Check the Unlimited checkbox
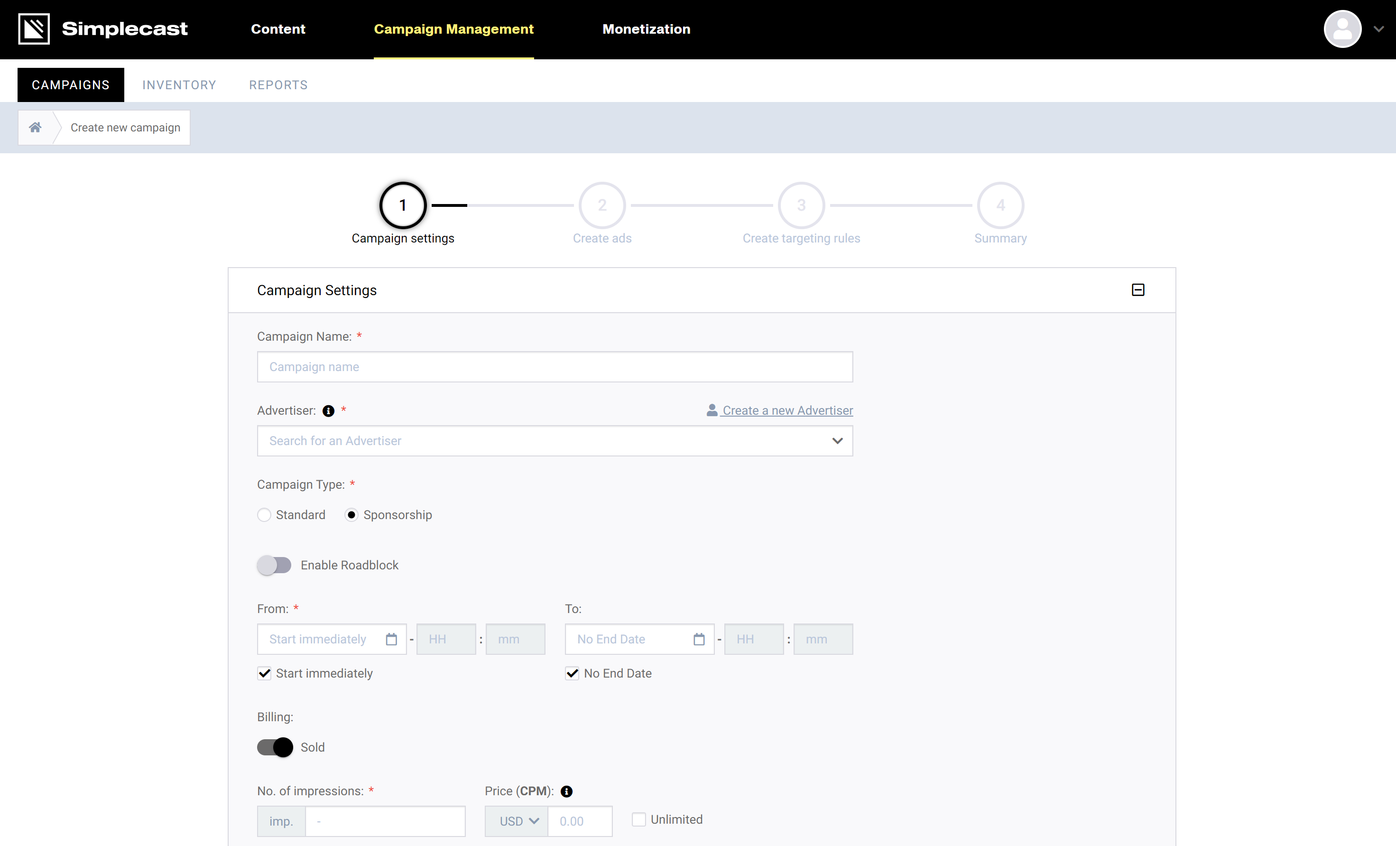The width and height of the screenshot is (1396, 846). pyautogui.click(x=638, y=819)
